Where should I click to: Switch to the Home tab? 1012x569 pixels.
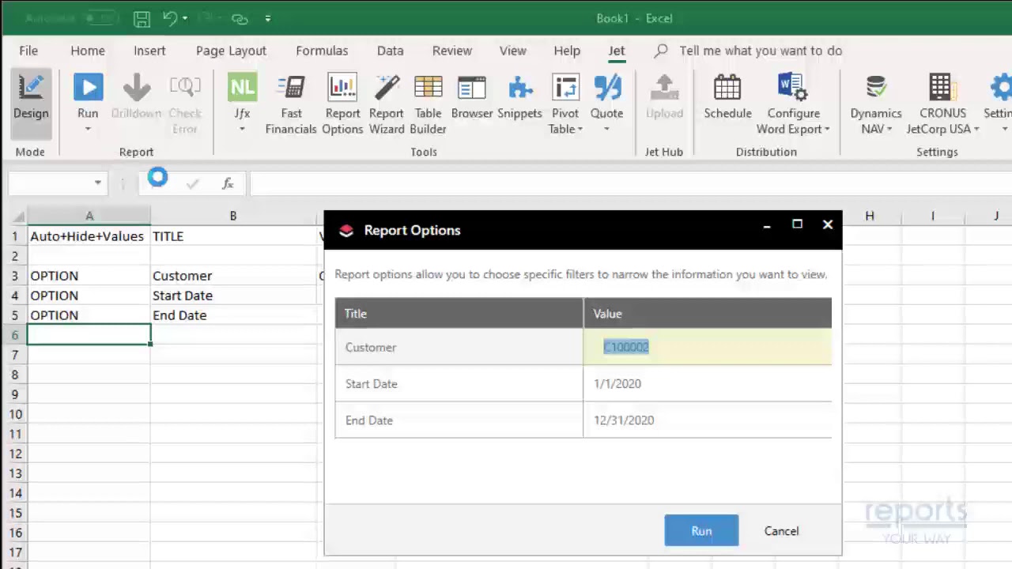pos(88,51)
